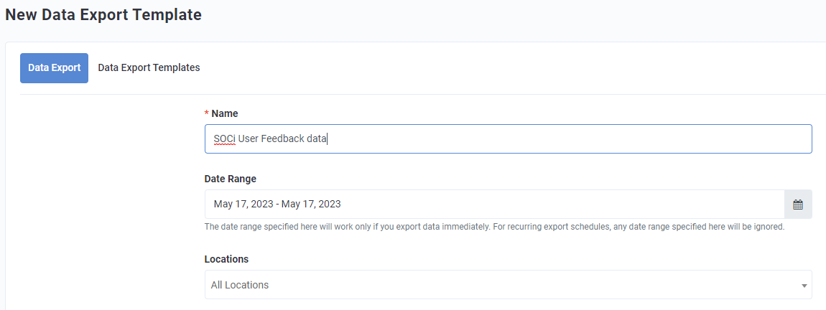826x310 pixels.
Task: Click the start date May 17, 2023
Action: click(243, 205)
